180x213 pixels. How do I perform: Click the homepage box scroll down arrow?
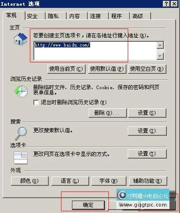coord(160,56)
